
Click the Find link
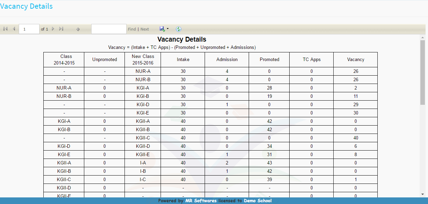pyautogui.click(x=132, y=29)
